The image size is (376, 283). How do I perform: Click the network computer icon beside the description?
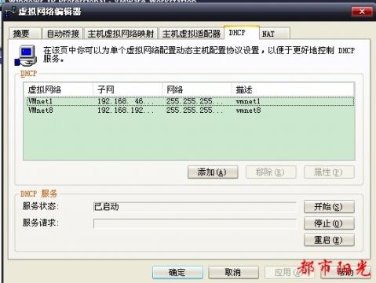point(25,56)
